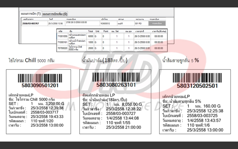
Task: Open the แผนการเบิกเพิ่ม (0) tab
Action: pyautogui.click(x=55, y=14)
